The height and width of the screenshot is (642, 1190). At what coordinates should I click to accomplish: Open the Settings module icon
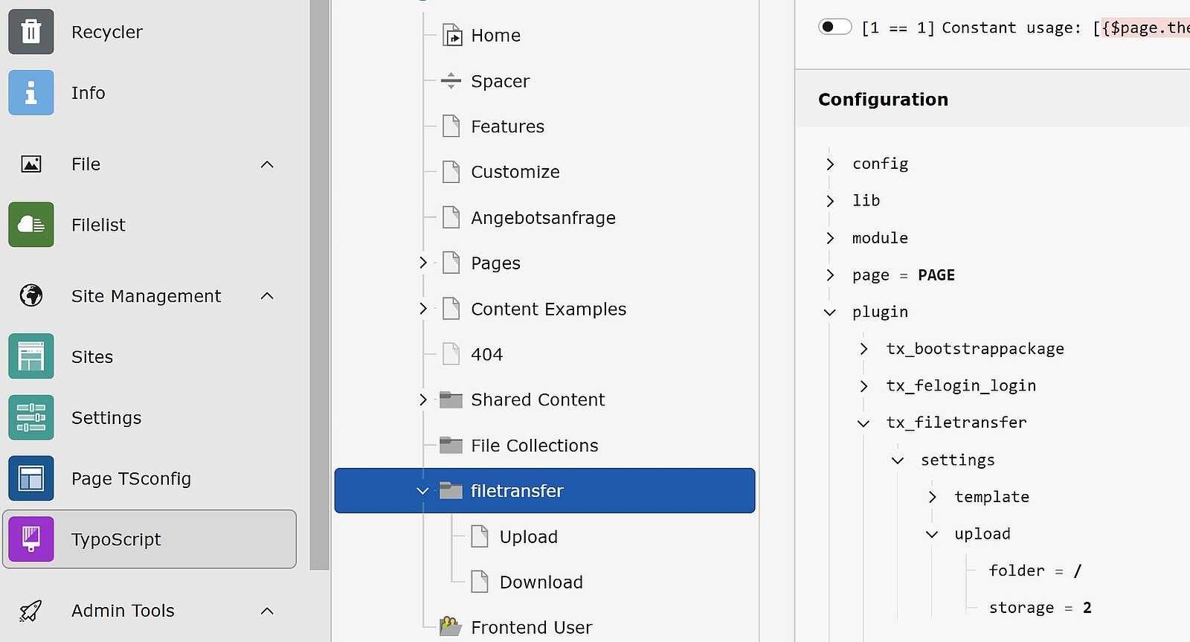coord(31,418)
